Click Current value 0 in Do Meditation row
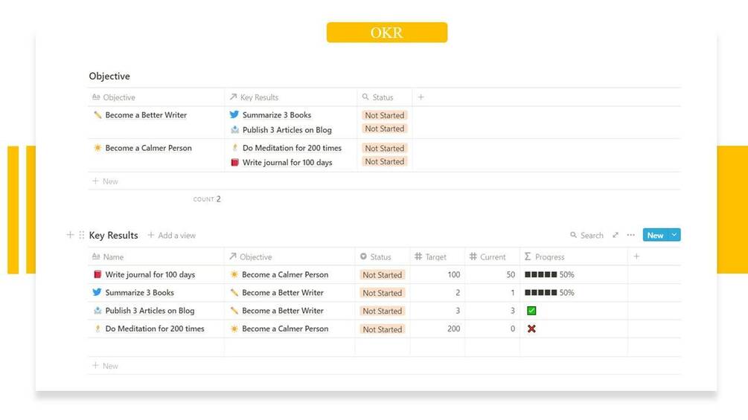The width and height of the screenshot is (748, 420). pyautogui.click(x=513, y=329)
